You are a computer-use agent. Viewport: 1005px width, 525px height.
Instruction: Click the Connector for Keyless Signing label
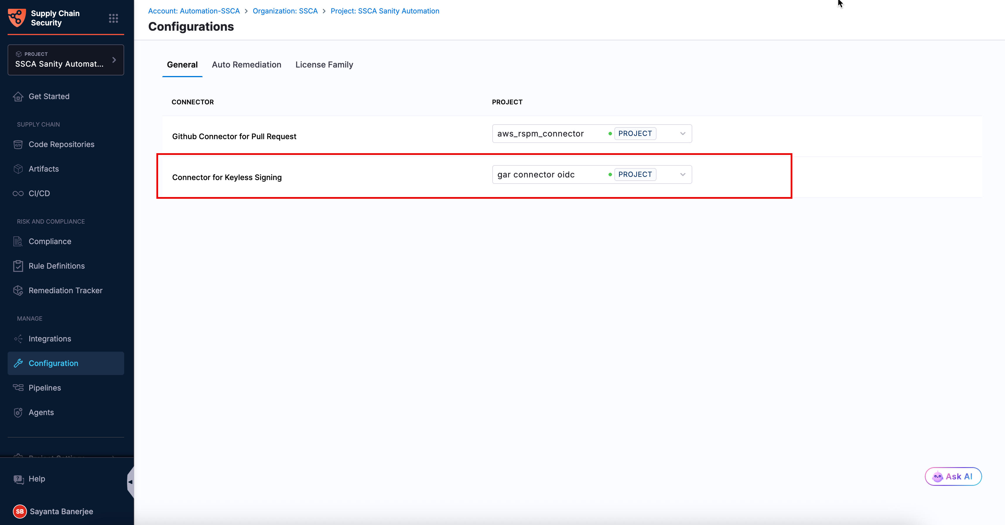click(227, 178)
